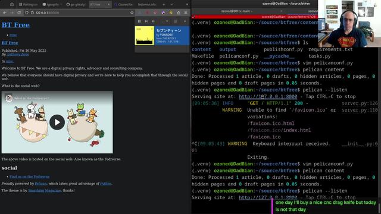
Task: Click 'tasks.py' in the terminal ls output
Action: click(320, 56)
